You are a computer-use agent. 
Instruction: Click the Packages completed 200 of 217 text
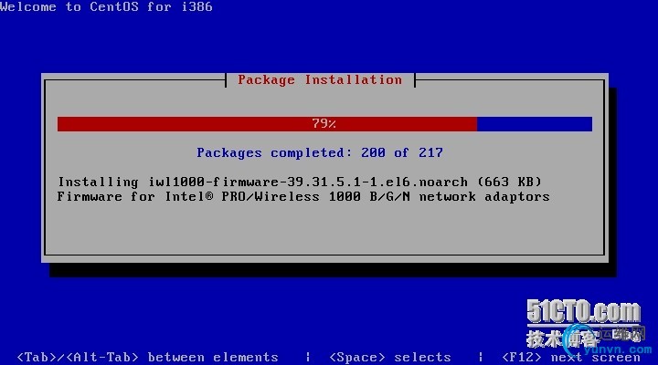pyautogui.click(x=320, y=152)
